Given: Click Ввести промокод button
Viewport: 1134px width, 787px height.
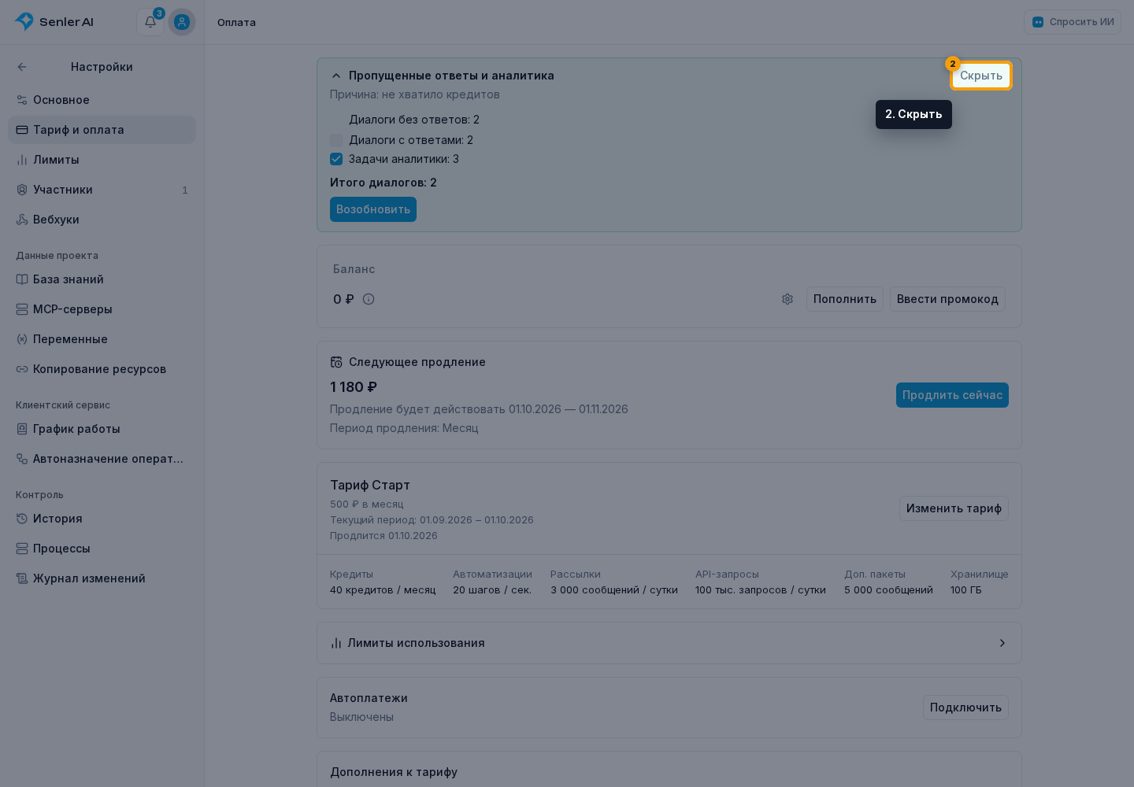Looking at the screenshot, I should [x=947, y=299].
